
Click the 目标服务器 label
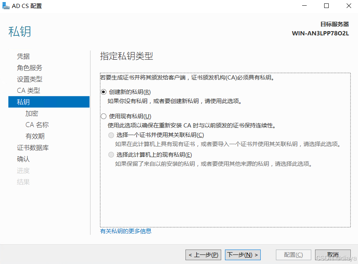(x=335, y=24)
